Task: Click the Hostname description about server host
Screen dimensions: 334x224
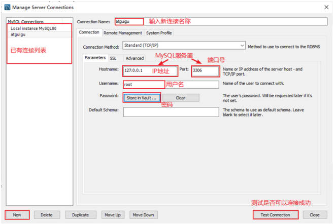Action: (x=262, y=71)
